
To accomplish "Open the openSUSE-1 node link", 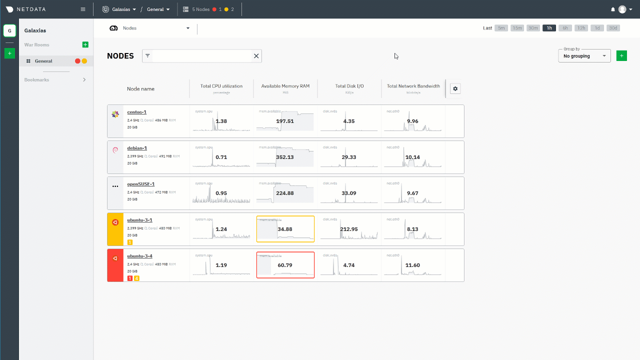I will pos(141,184).
